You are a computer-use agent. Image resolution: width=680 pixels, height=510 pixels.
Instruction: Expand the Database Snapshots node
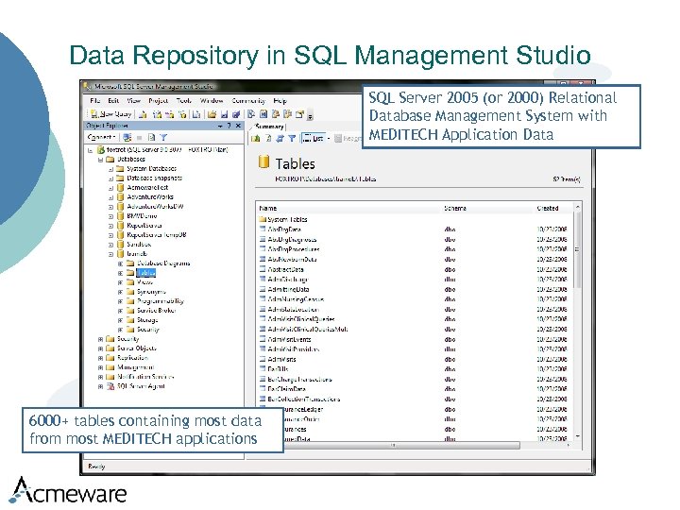110,178
